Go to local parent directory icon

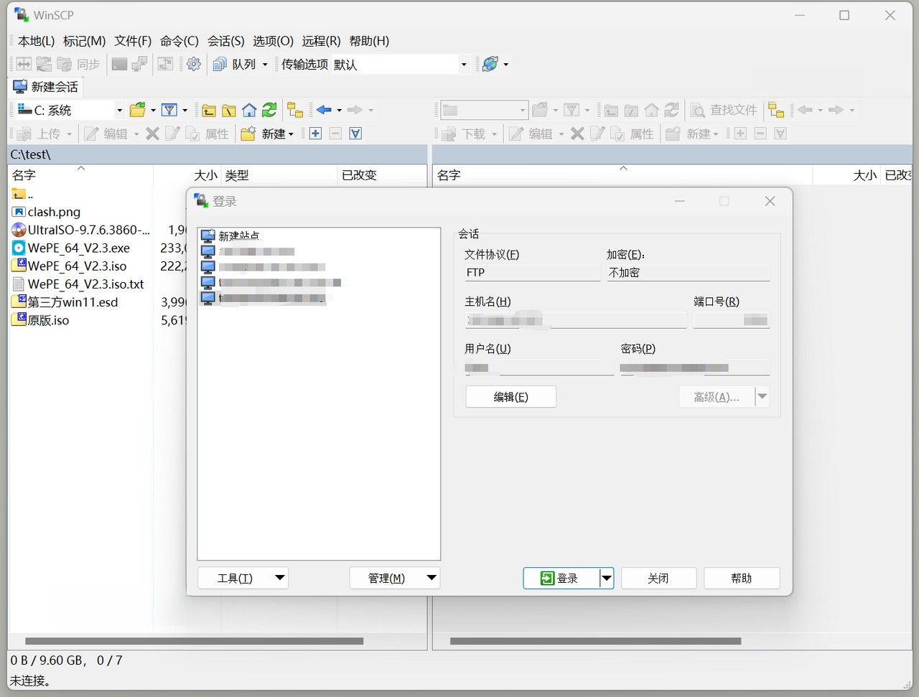tap(209, 110)
